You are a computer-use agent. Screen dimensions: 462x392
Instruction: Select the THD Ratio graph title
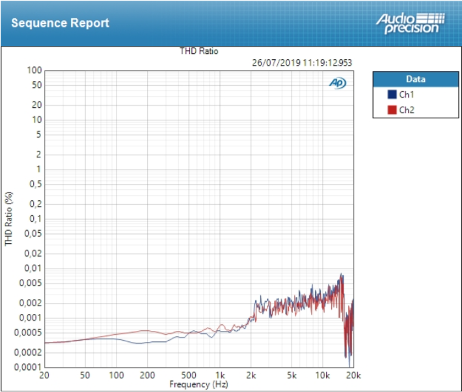[199, 51]
